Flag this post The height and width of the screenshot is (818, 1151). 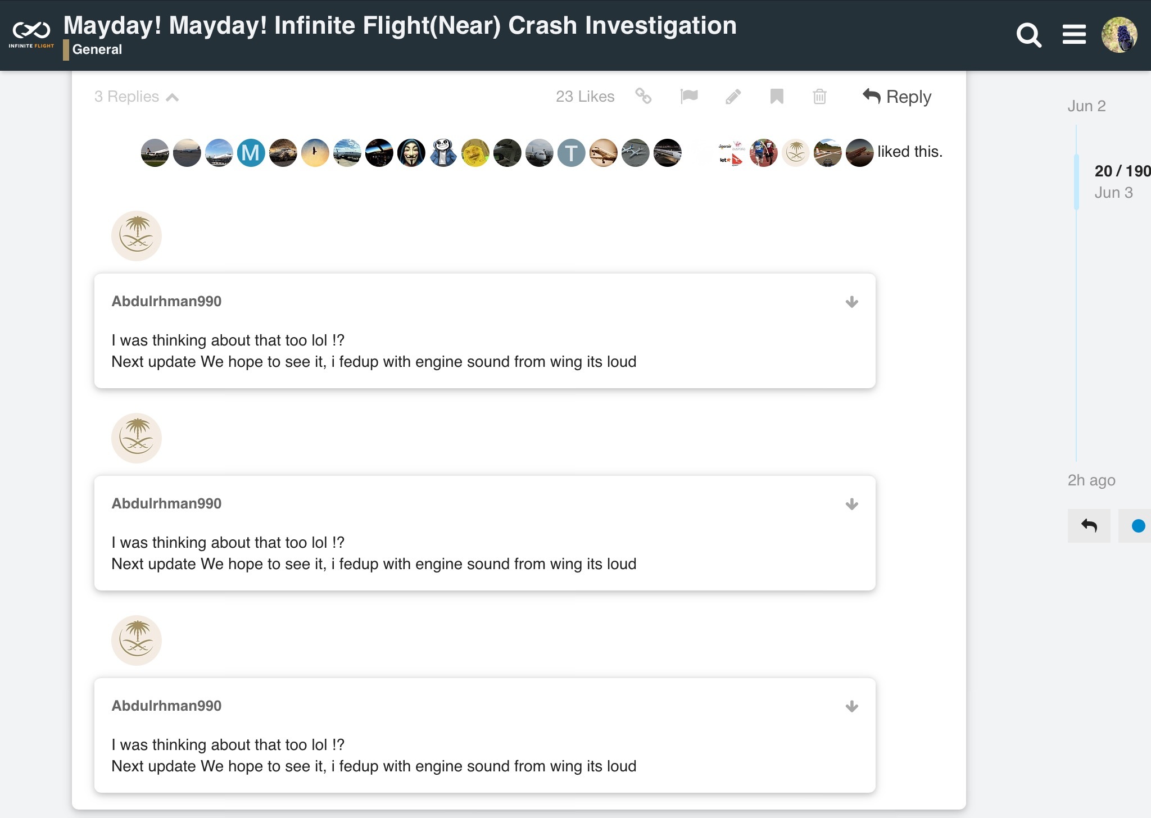(x=689, y=97)
